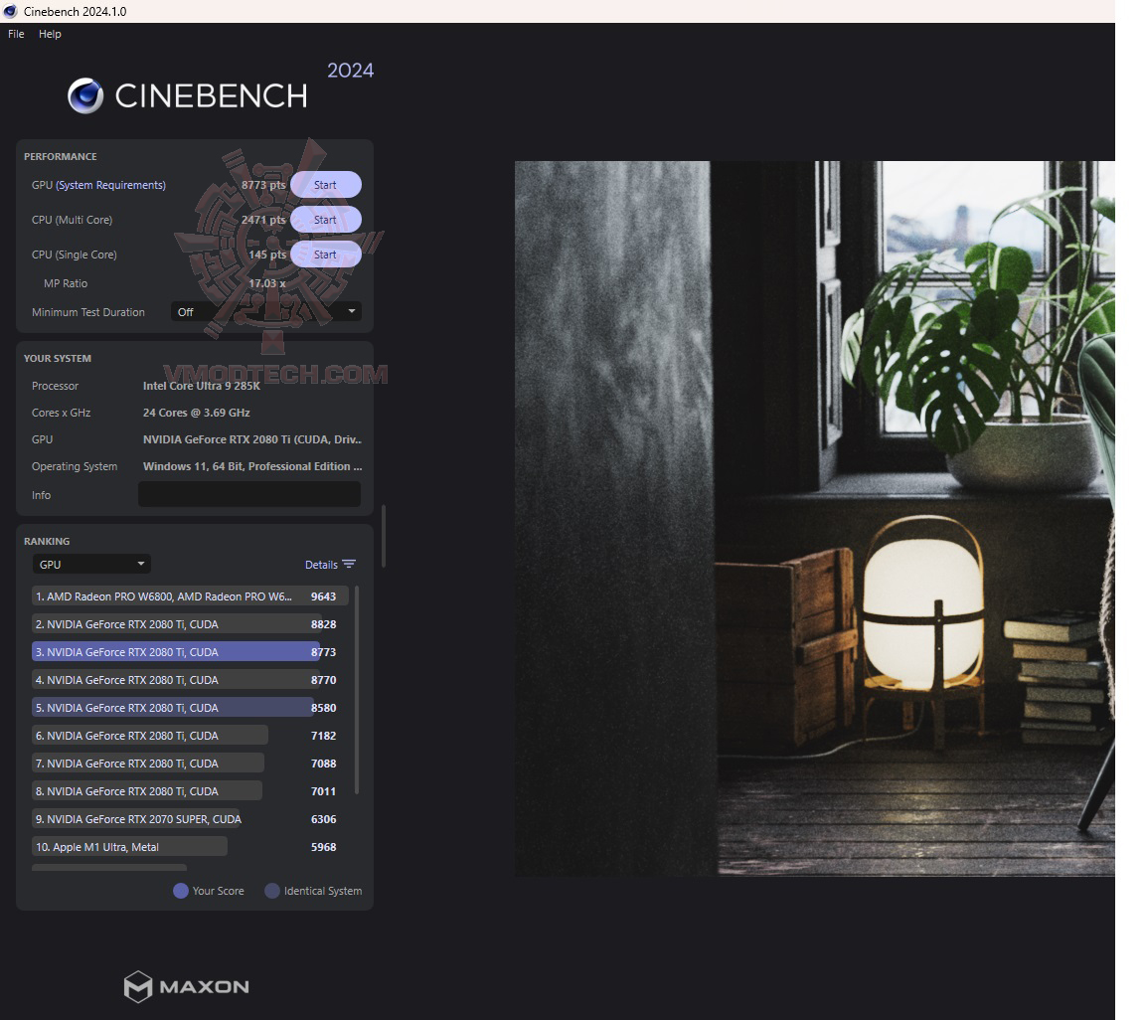Click the 145 pts Single Core score
Screen dimensions: 1145x1020
click(267, 255)
